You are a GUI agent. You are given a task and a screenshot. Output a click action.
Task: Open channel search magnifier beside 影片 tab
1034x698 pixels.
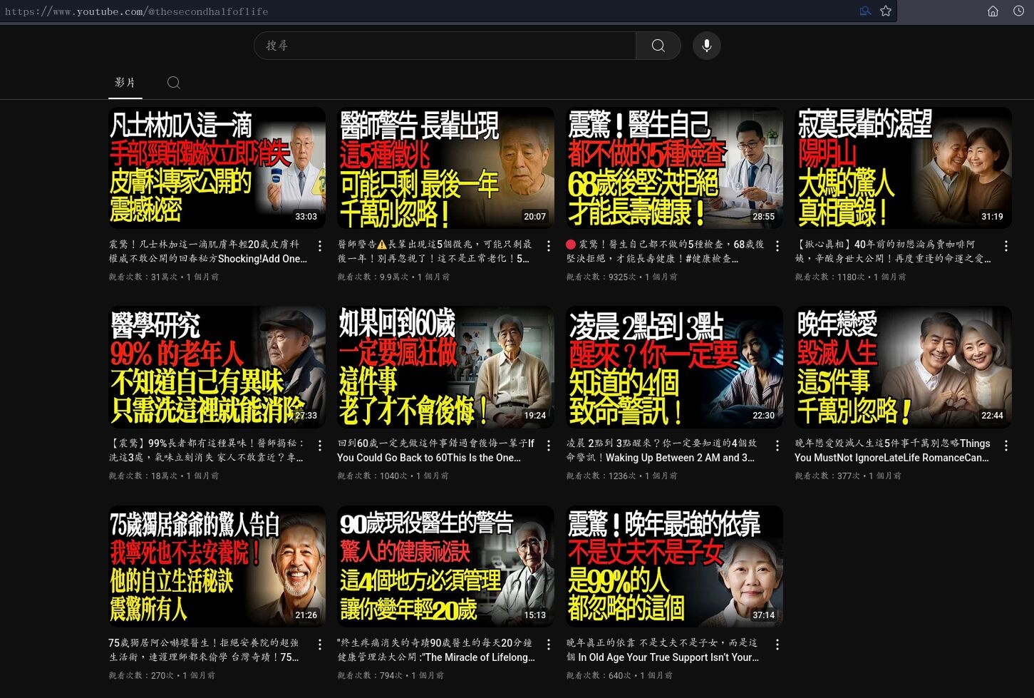point(173,83)
